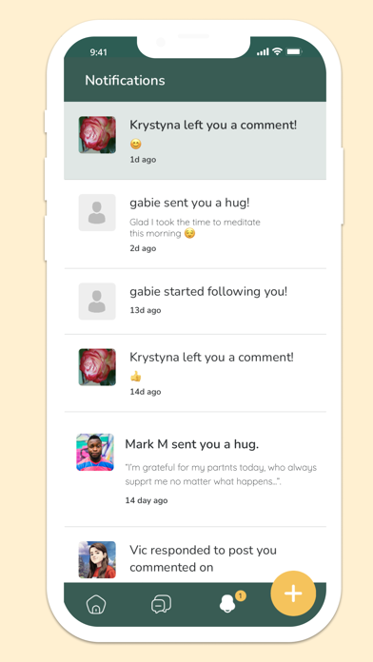Tap gabie's avatar on following notification
Image resolution: width=373 pixels, height=662 pixels.
(97, 301)
